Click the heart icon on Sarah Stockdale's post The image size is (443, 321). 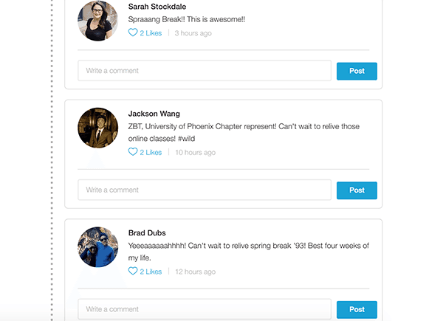pos(133,33)
